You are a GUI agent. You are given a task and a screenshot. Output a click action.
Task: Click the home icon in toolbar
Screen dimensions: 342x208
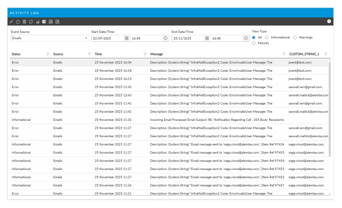pyautogui.click(x=18, y=22)
